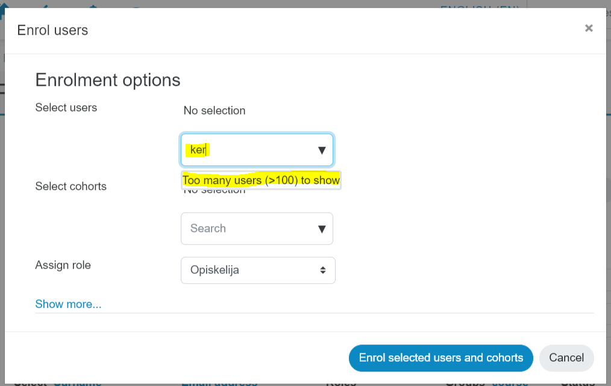Image resolution: width=611 pixels, height=386 pixels.
Task: Expand options via Show more link
Action: click(x=68, y=304)
